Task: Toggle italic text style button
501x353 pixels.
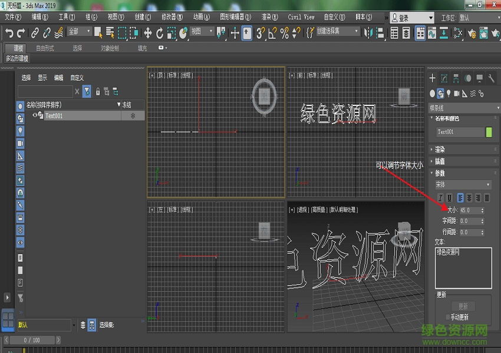Action: click(x=440, y=198)
